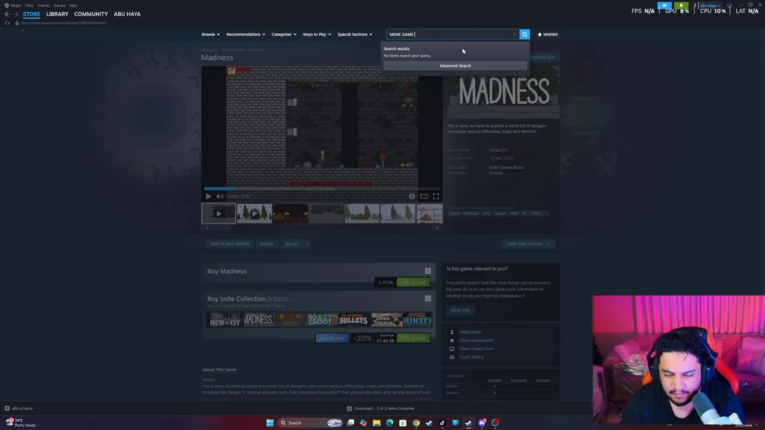Expand the Ways to Play dropdown

point(317,34)
